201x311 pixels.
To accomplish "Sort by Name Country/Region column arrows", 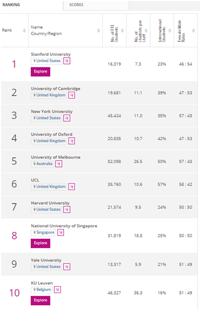I will coord(98,30).
